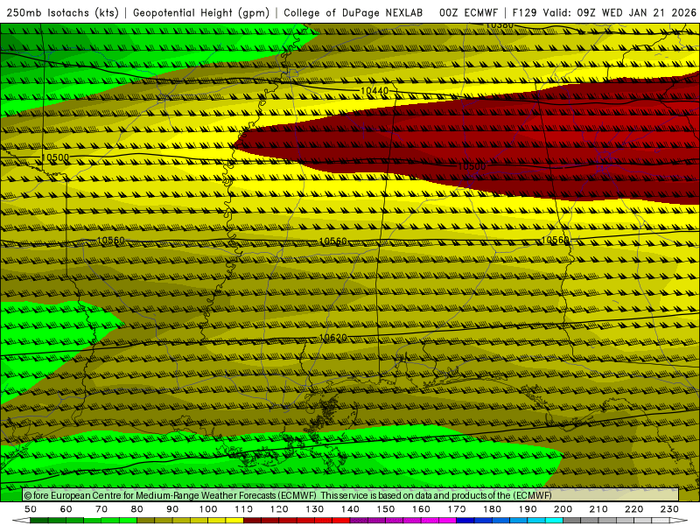Click the 'Valid: 09Z WED JAN 21 2026' text

click(619, 12)
